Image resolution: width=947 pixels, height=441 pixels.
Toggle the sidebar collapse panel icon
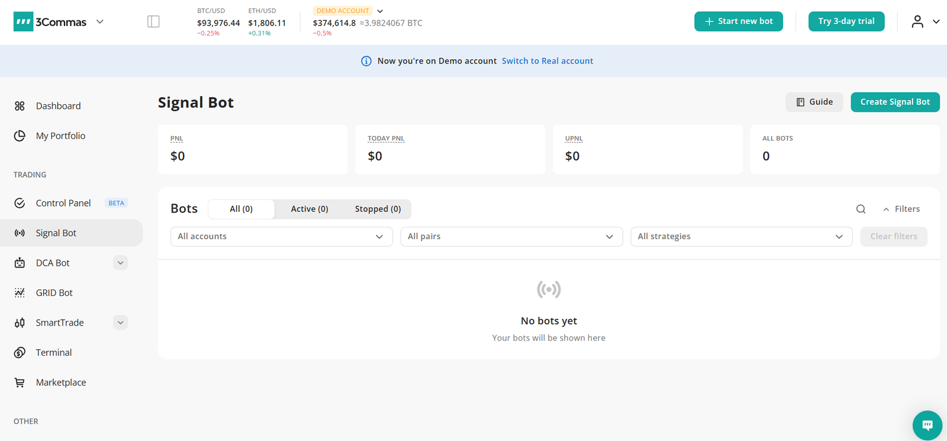153,22
